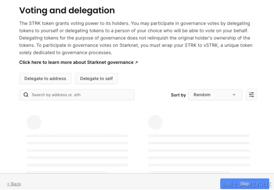274x190 pixels.
Task: Click the Sort by label
Action: (x=178, y=95)
